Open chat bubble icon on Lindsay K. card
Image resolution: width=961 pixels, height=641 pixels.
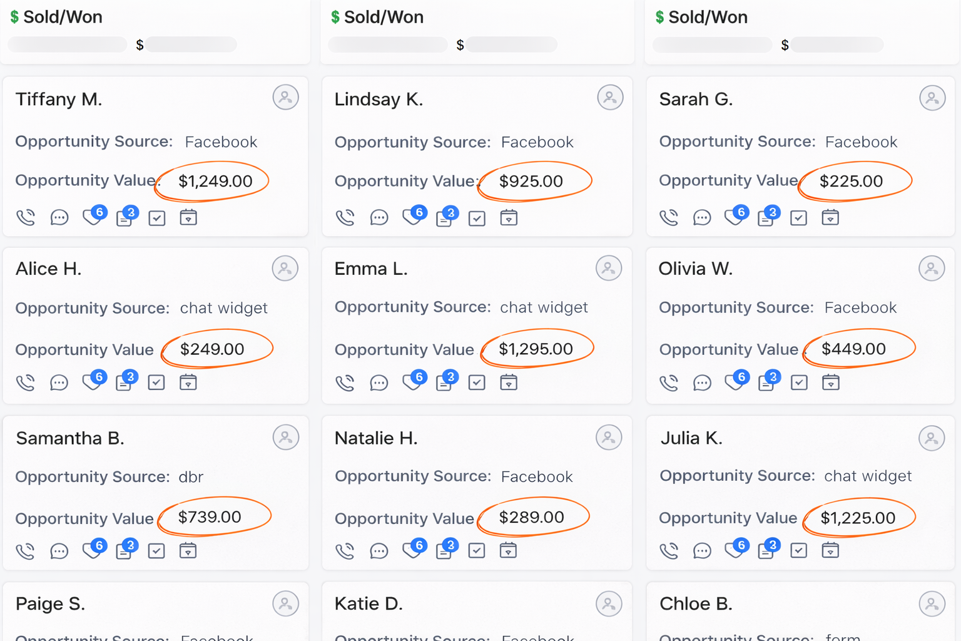pyautogui.click(x=379, y=218)
